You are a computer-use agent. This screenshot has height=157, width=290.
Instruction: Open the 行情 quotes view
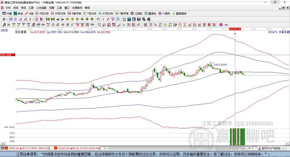[x=7, y=14]
